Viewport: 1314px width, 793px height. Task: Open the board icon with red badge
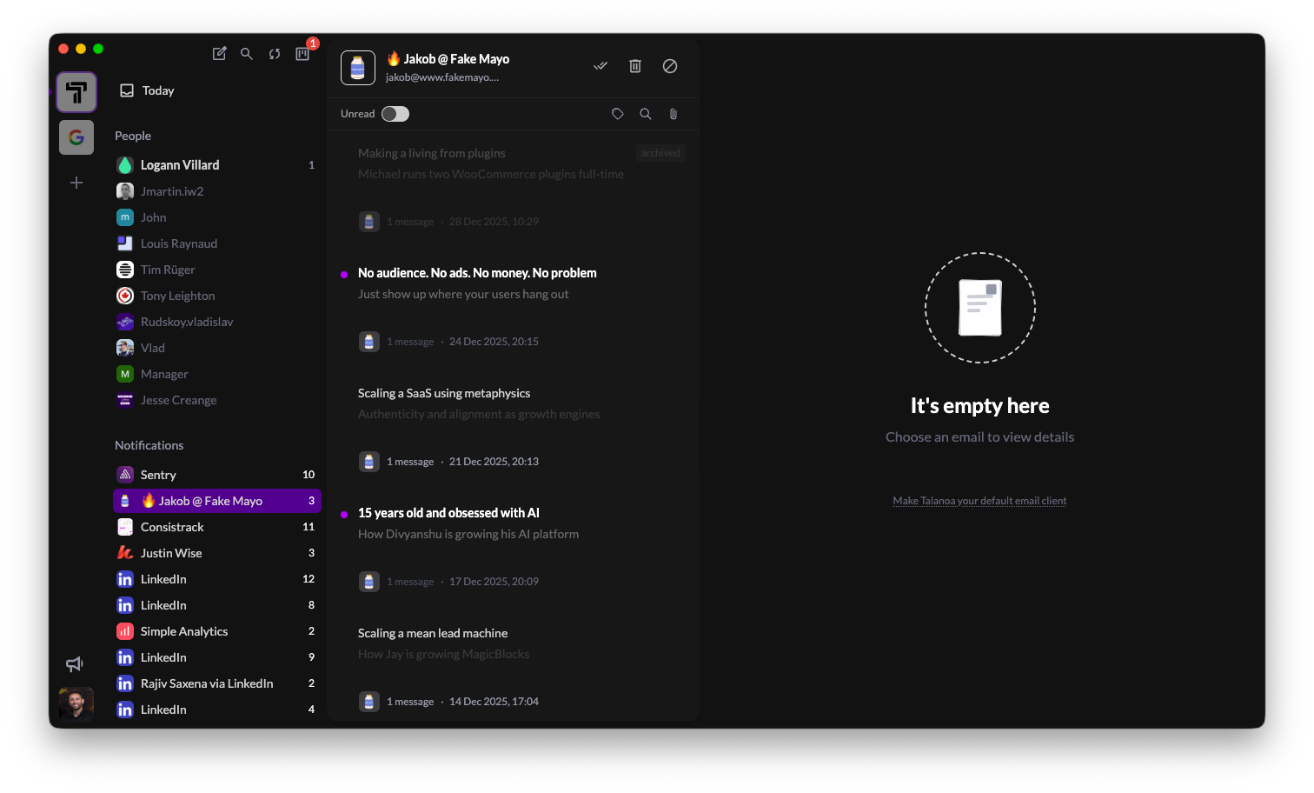(302, 54)
